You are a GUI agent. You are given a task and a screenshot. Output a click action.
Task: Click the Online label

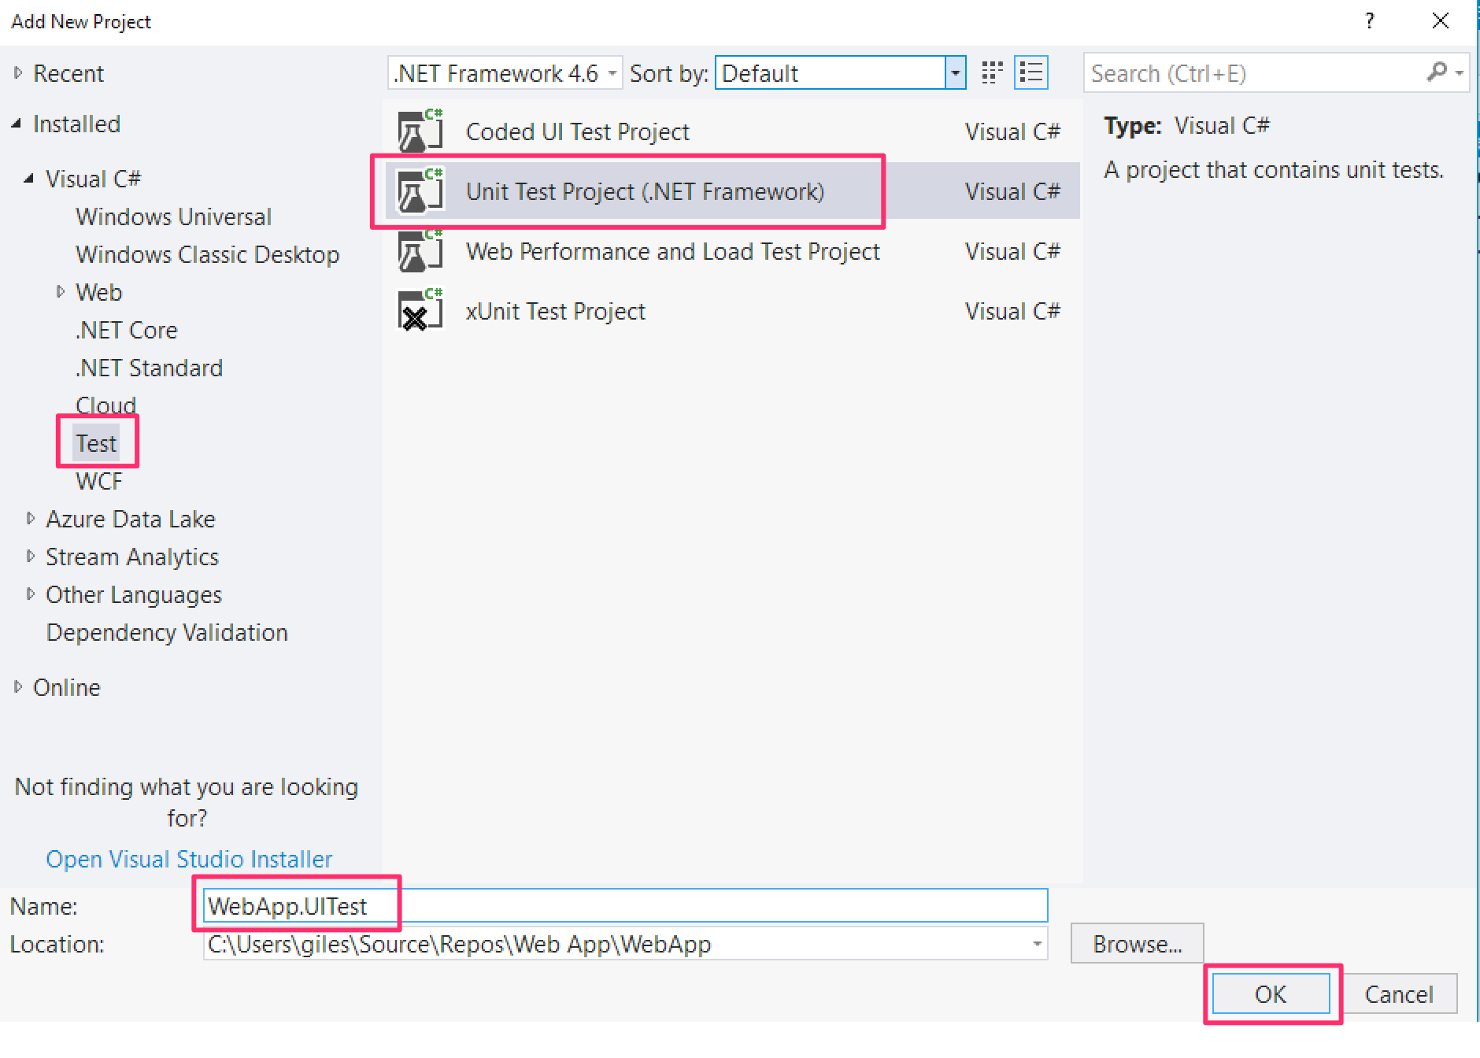(x=66, y=687)
